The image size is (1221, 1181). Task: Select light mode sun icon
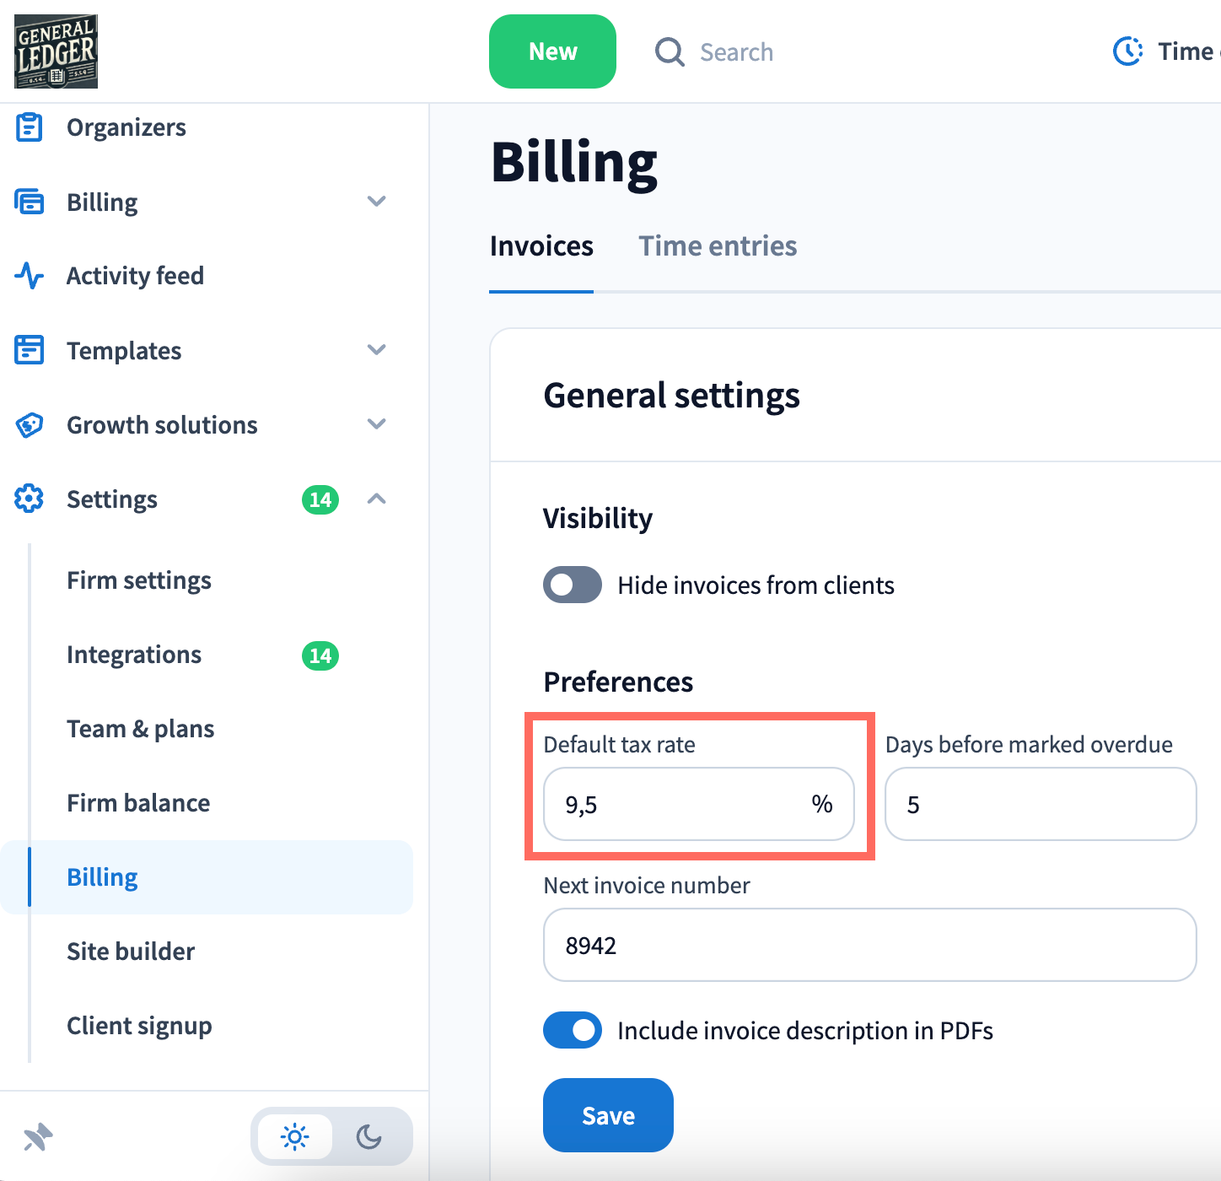(295, 1137)
